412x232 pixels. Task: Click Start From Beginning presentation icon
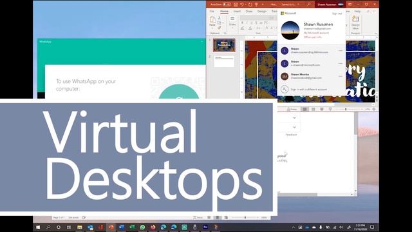pos(257,5)
